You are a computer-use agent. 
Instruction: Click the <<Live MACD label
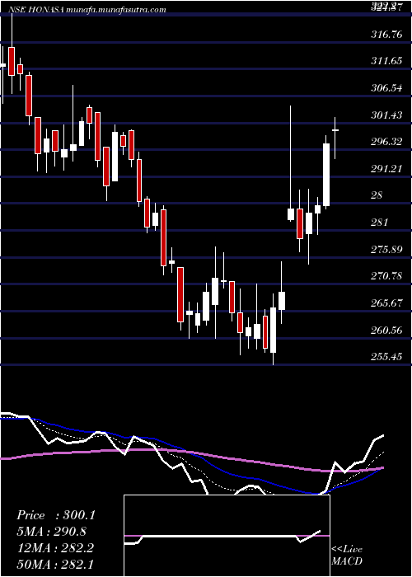tap(347, 556)
